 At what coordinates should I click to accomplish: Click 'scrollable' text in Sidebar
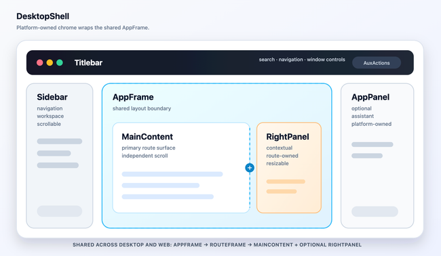coord(49,124)
